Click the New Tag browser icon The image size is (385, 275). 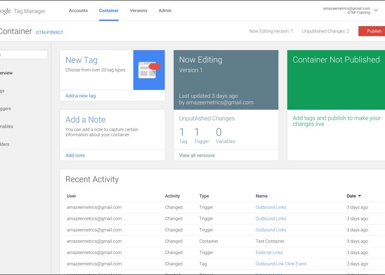148,70
